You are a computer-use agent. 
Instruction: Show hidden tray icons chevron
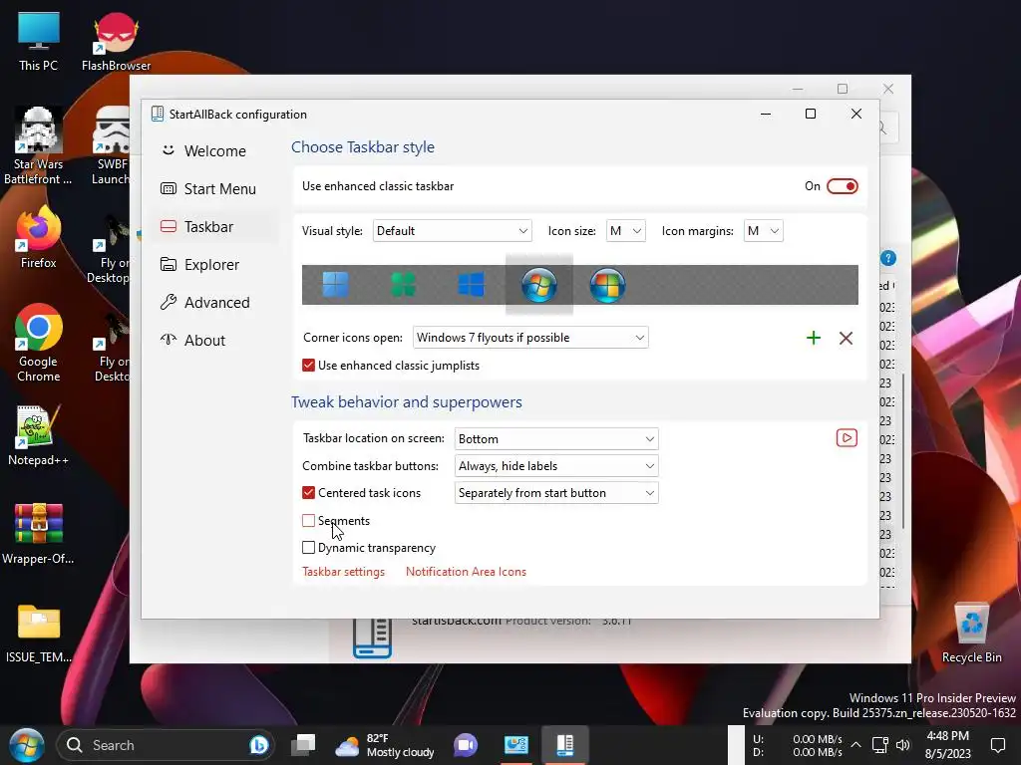coord(856,745)
